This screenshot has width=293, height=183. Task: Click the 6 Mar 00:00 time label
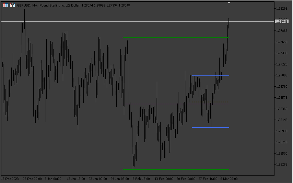[x=229, y=179]
